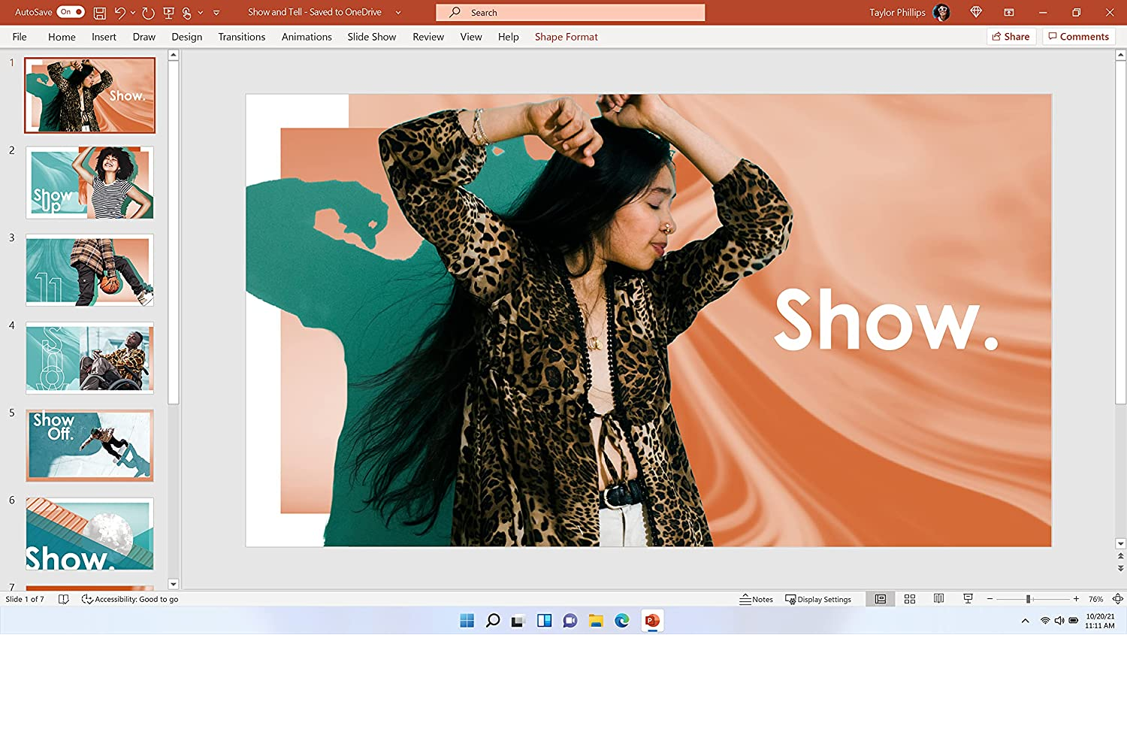Open the Transitions ribbon tab
1127x753 pixels.
click(241, 37)
